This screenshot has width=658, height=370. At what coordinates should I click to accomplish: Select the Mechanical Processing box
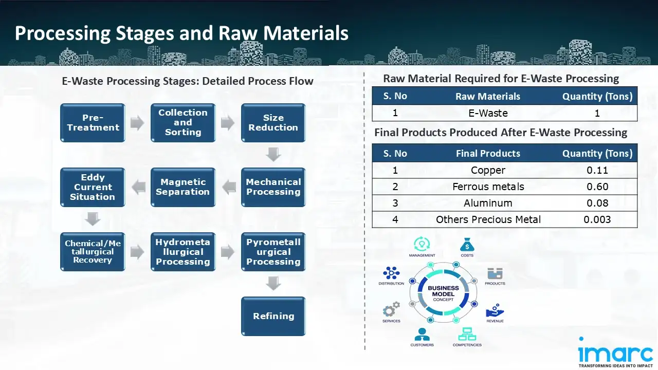[x=273, y=187]
